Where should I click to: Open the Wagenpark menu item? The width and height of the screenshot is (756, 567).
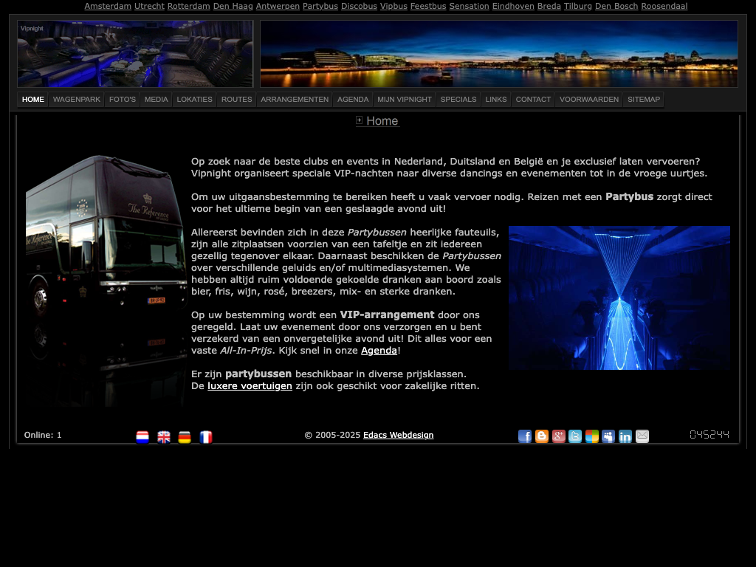(x=77, y=100)
